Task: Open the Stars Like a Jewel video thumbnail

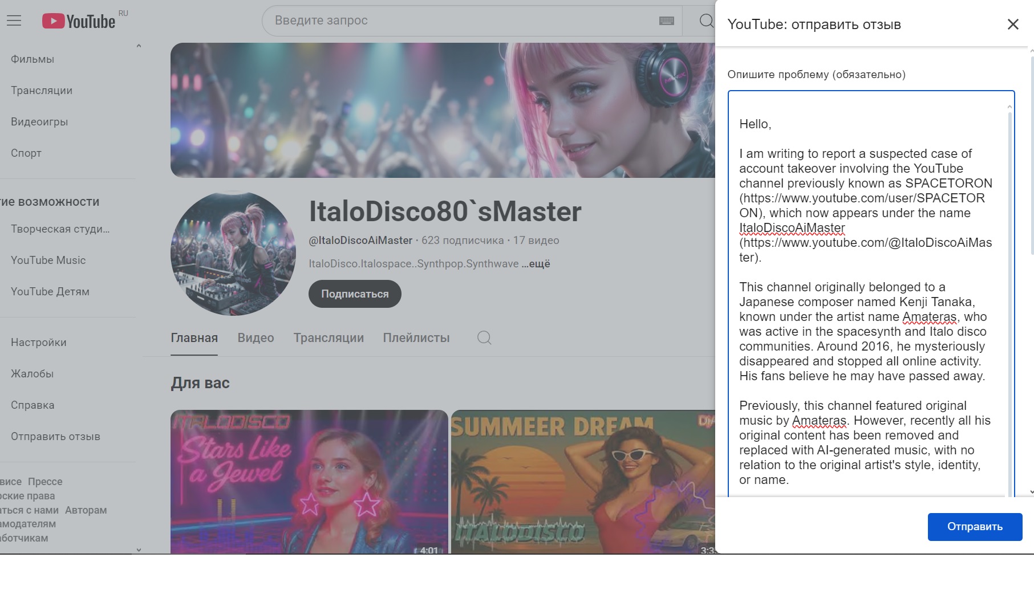Action: pos(309,482)
